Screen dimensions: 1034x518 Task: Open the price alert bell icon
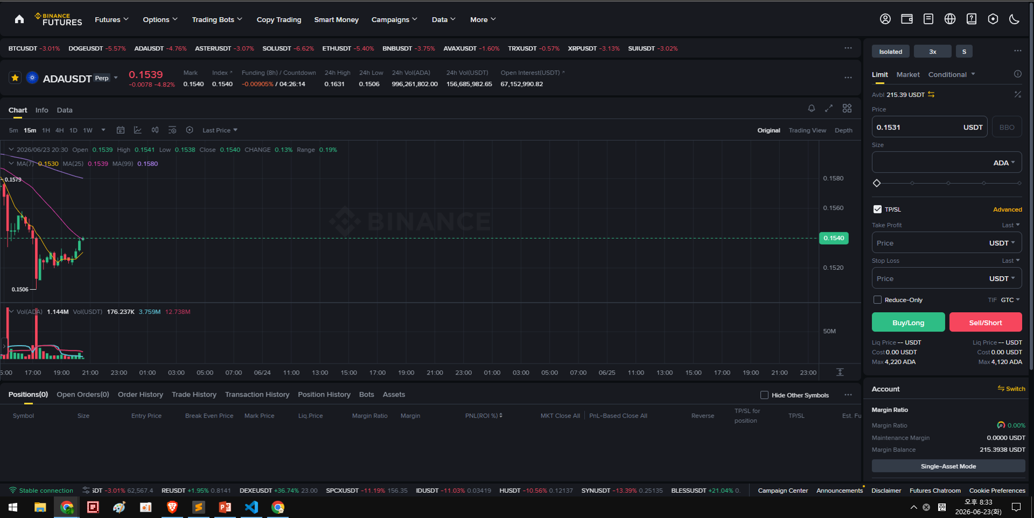click(x=811, y=109)
